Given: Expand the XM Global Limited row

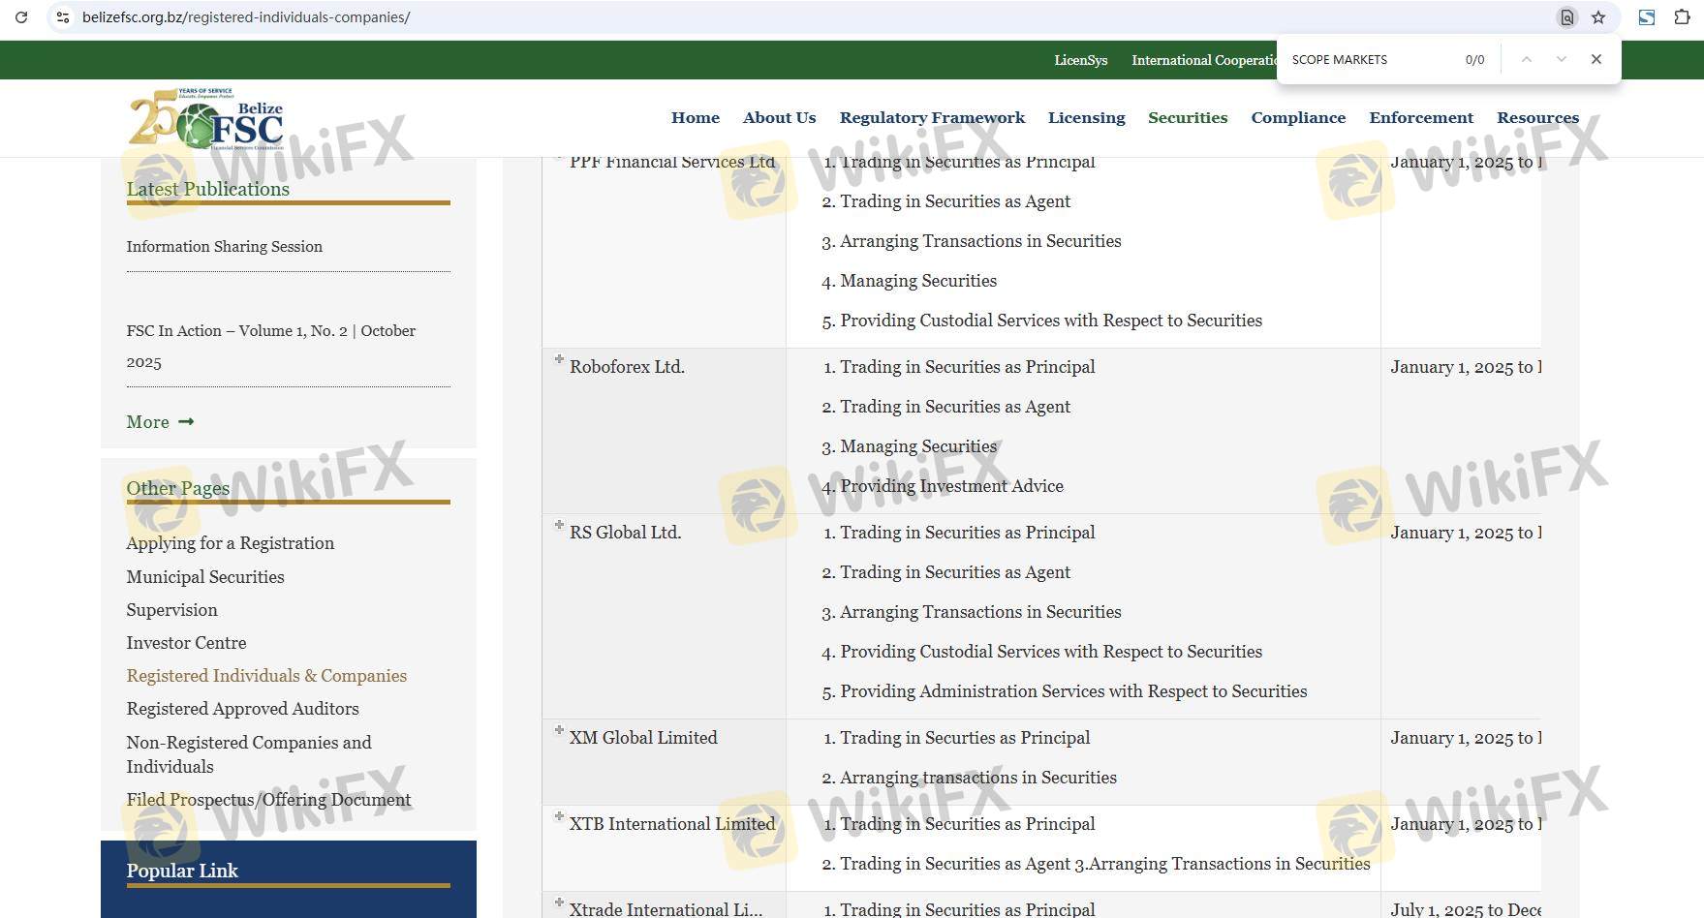Looking at the screenshot, I should tap(559, 730).
